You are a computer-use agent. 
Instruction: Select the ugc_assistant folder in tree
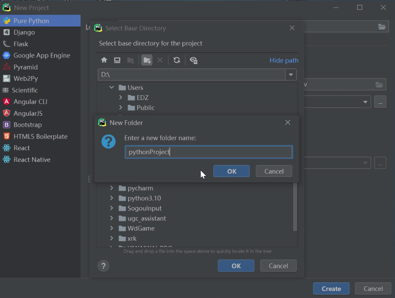(x=147, y=218)
